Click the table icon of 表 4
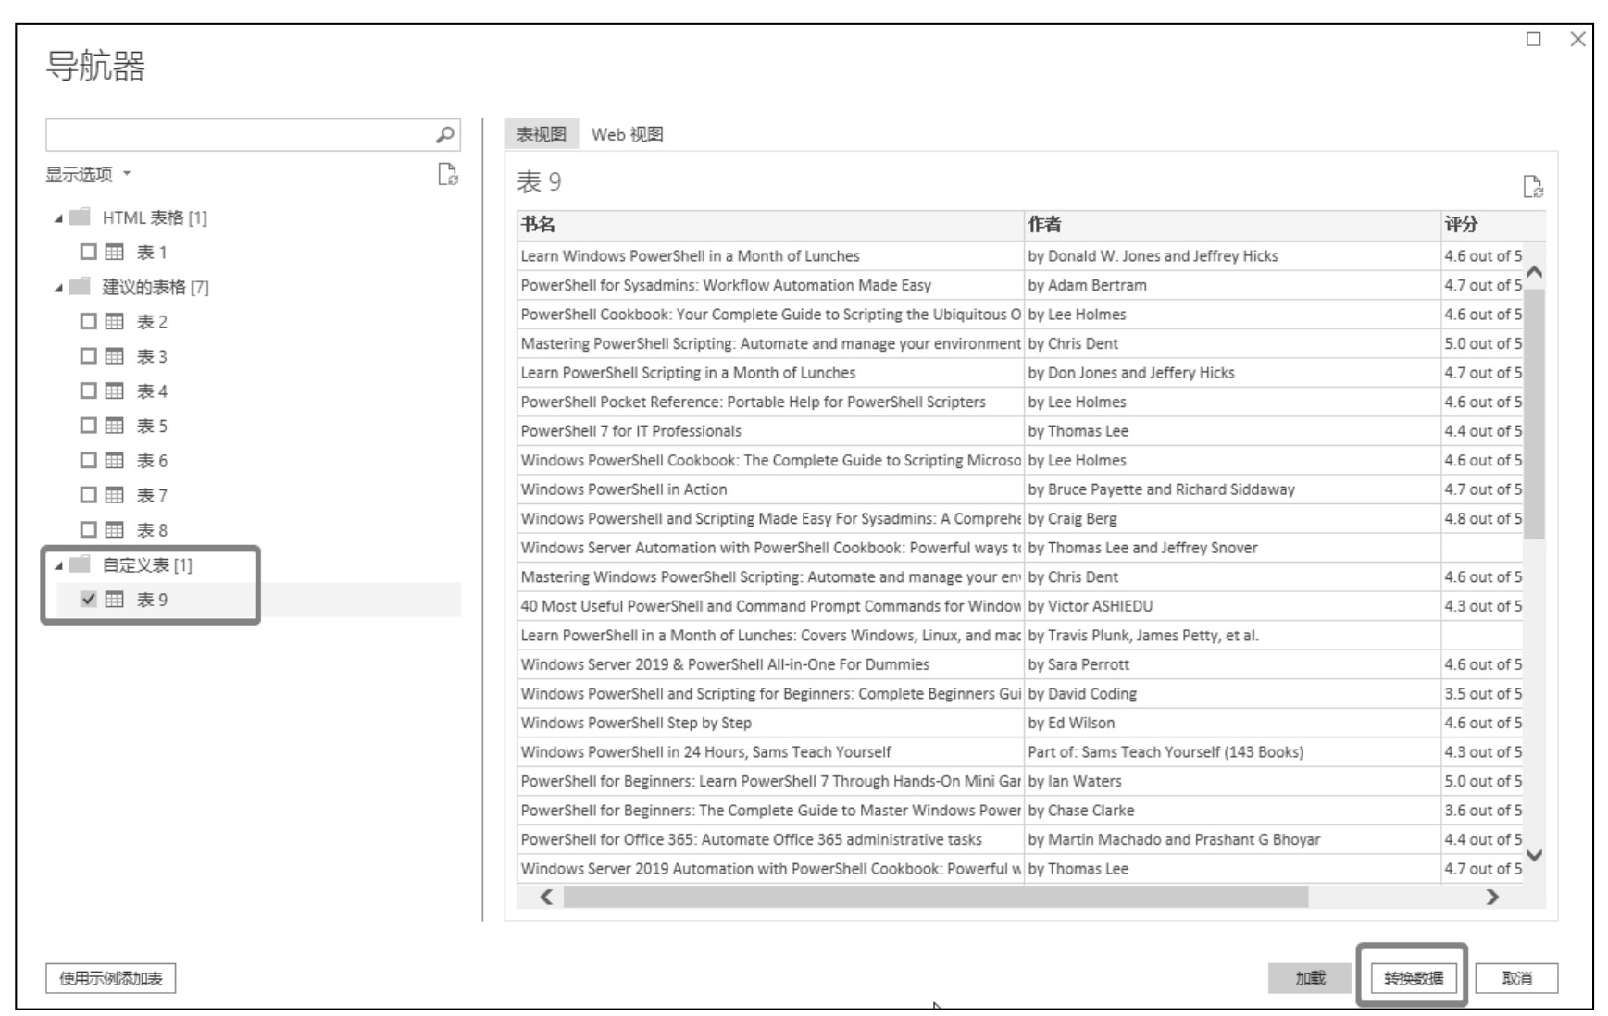This screenshot has width=1608, height=1016. click(x=114, y=390)
